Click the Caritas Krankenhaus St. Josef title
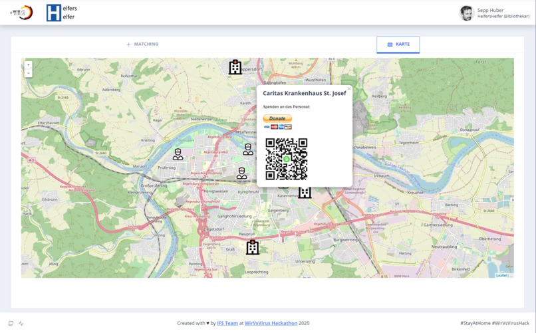This screenshot has width=536, height=333. 304,93
